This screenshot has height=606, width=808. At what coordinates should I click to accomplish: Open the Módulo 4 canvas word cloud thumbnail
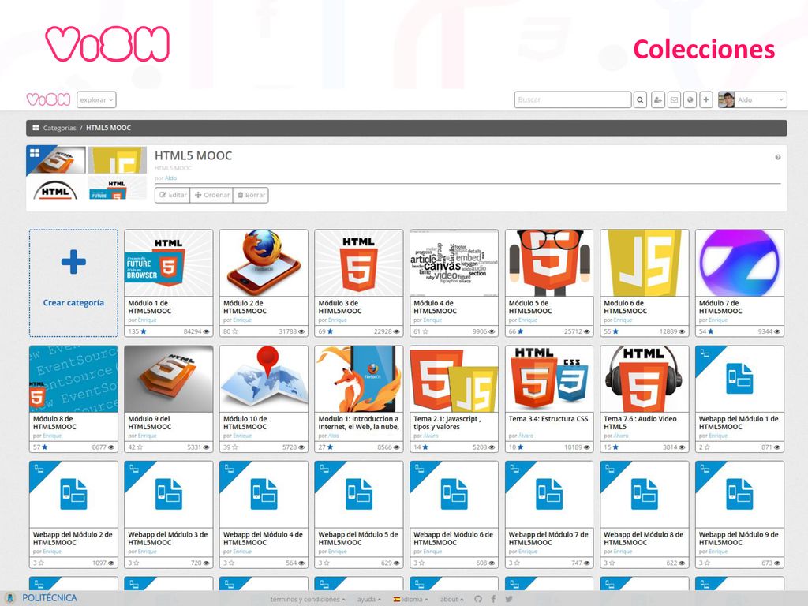pyautogui.click(x=454, y=263)
